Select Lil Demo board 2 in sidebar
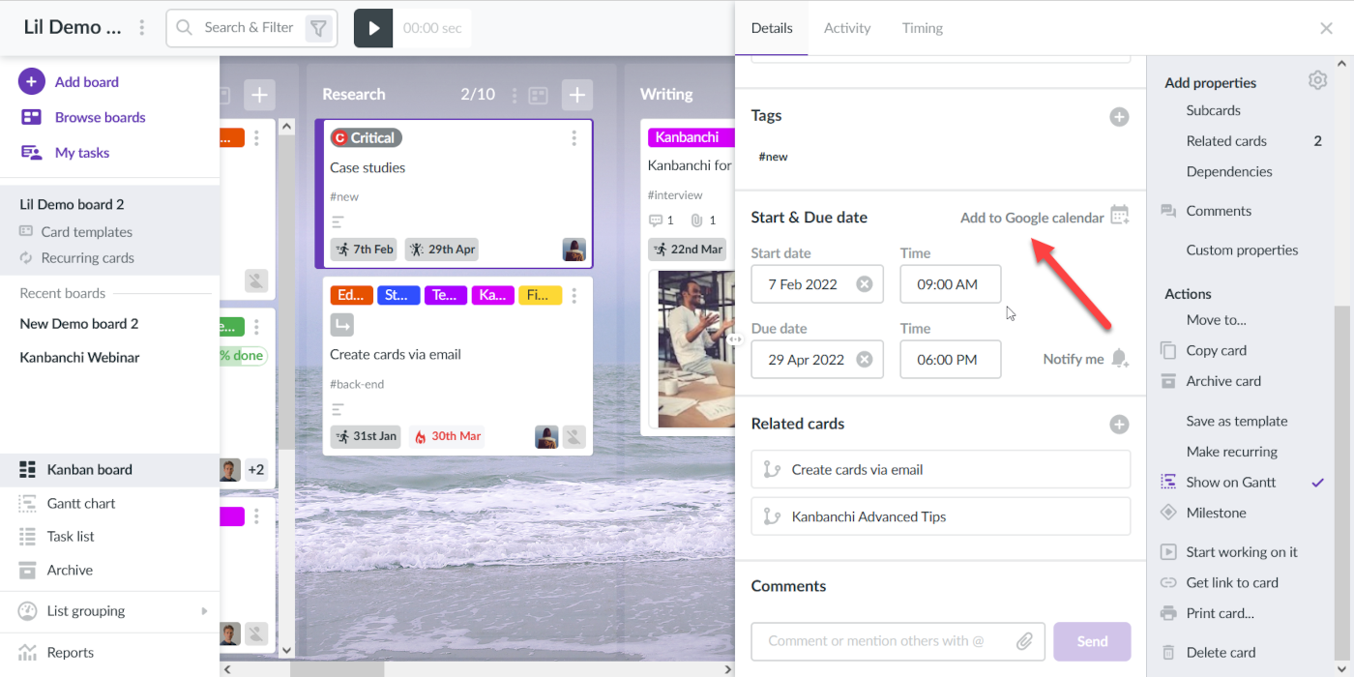 [x=72, y=204]
